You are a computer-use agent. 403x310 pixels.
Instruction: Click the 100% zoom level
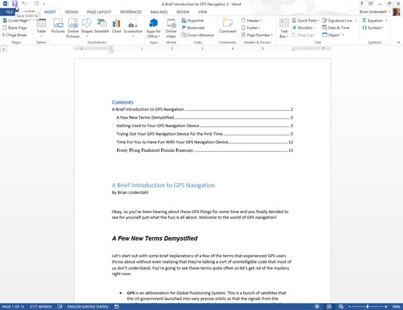click(x=396, y=307)
